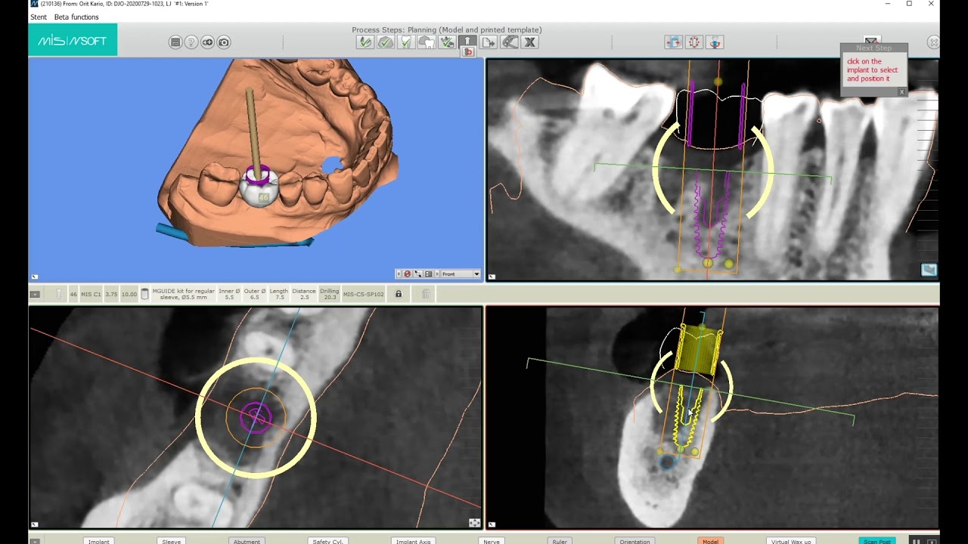Maximize the panoramic top-right view pane

tap(492, 277)
